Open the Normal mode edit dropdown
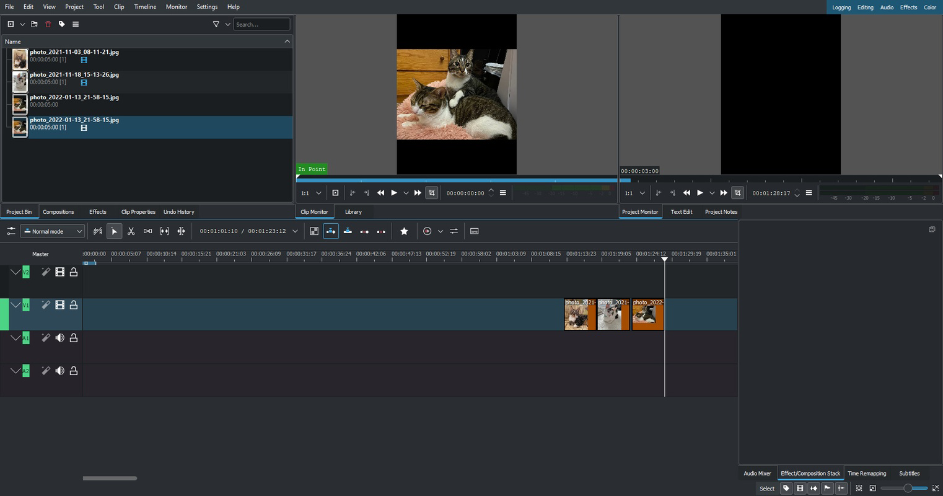This screenshot has width=943, height=496. click(x=53, y=231)
